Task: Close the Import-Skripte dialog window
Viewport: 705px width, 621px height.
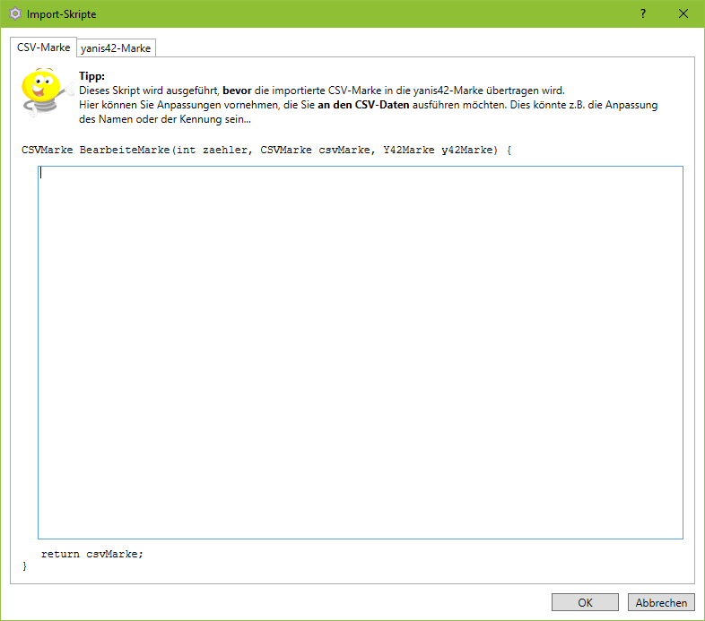Action: (x=683, y=14)
